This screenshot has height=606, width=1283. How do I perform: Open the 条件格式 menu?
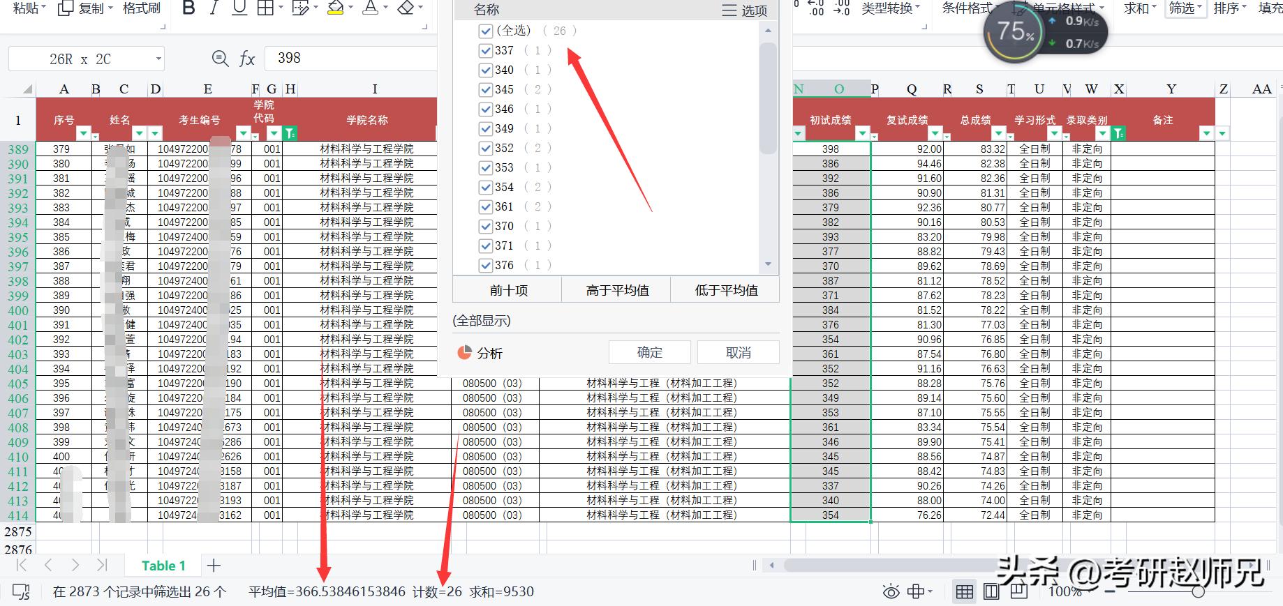[x=970, y=8]
